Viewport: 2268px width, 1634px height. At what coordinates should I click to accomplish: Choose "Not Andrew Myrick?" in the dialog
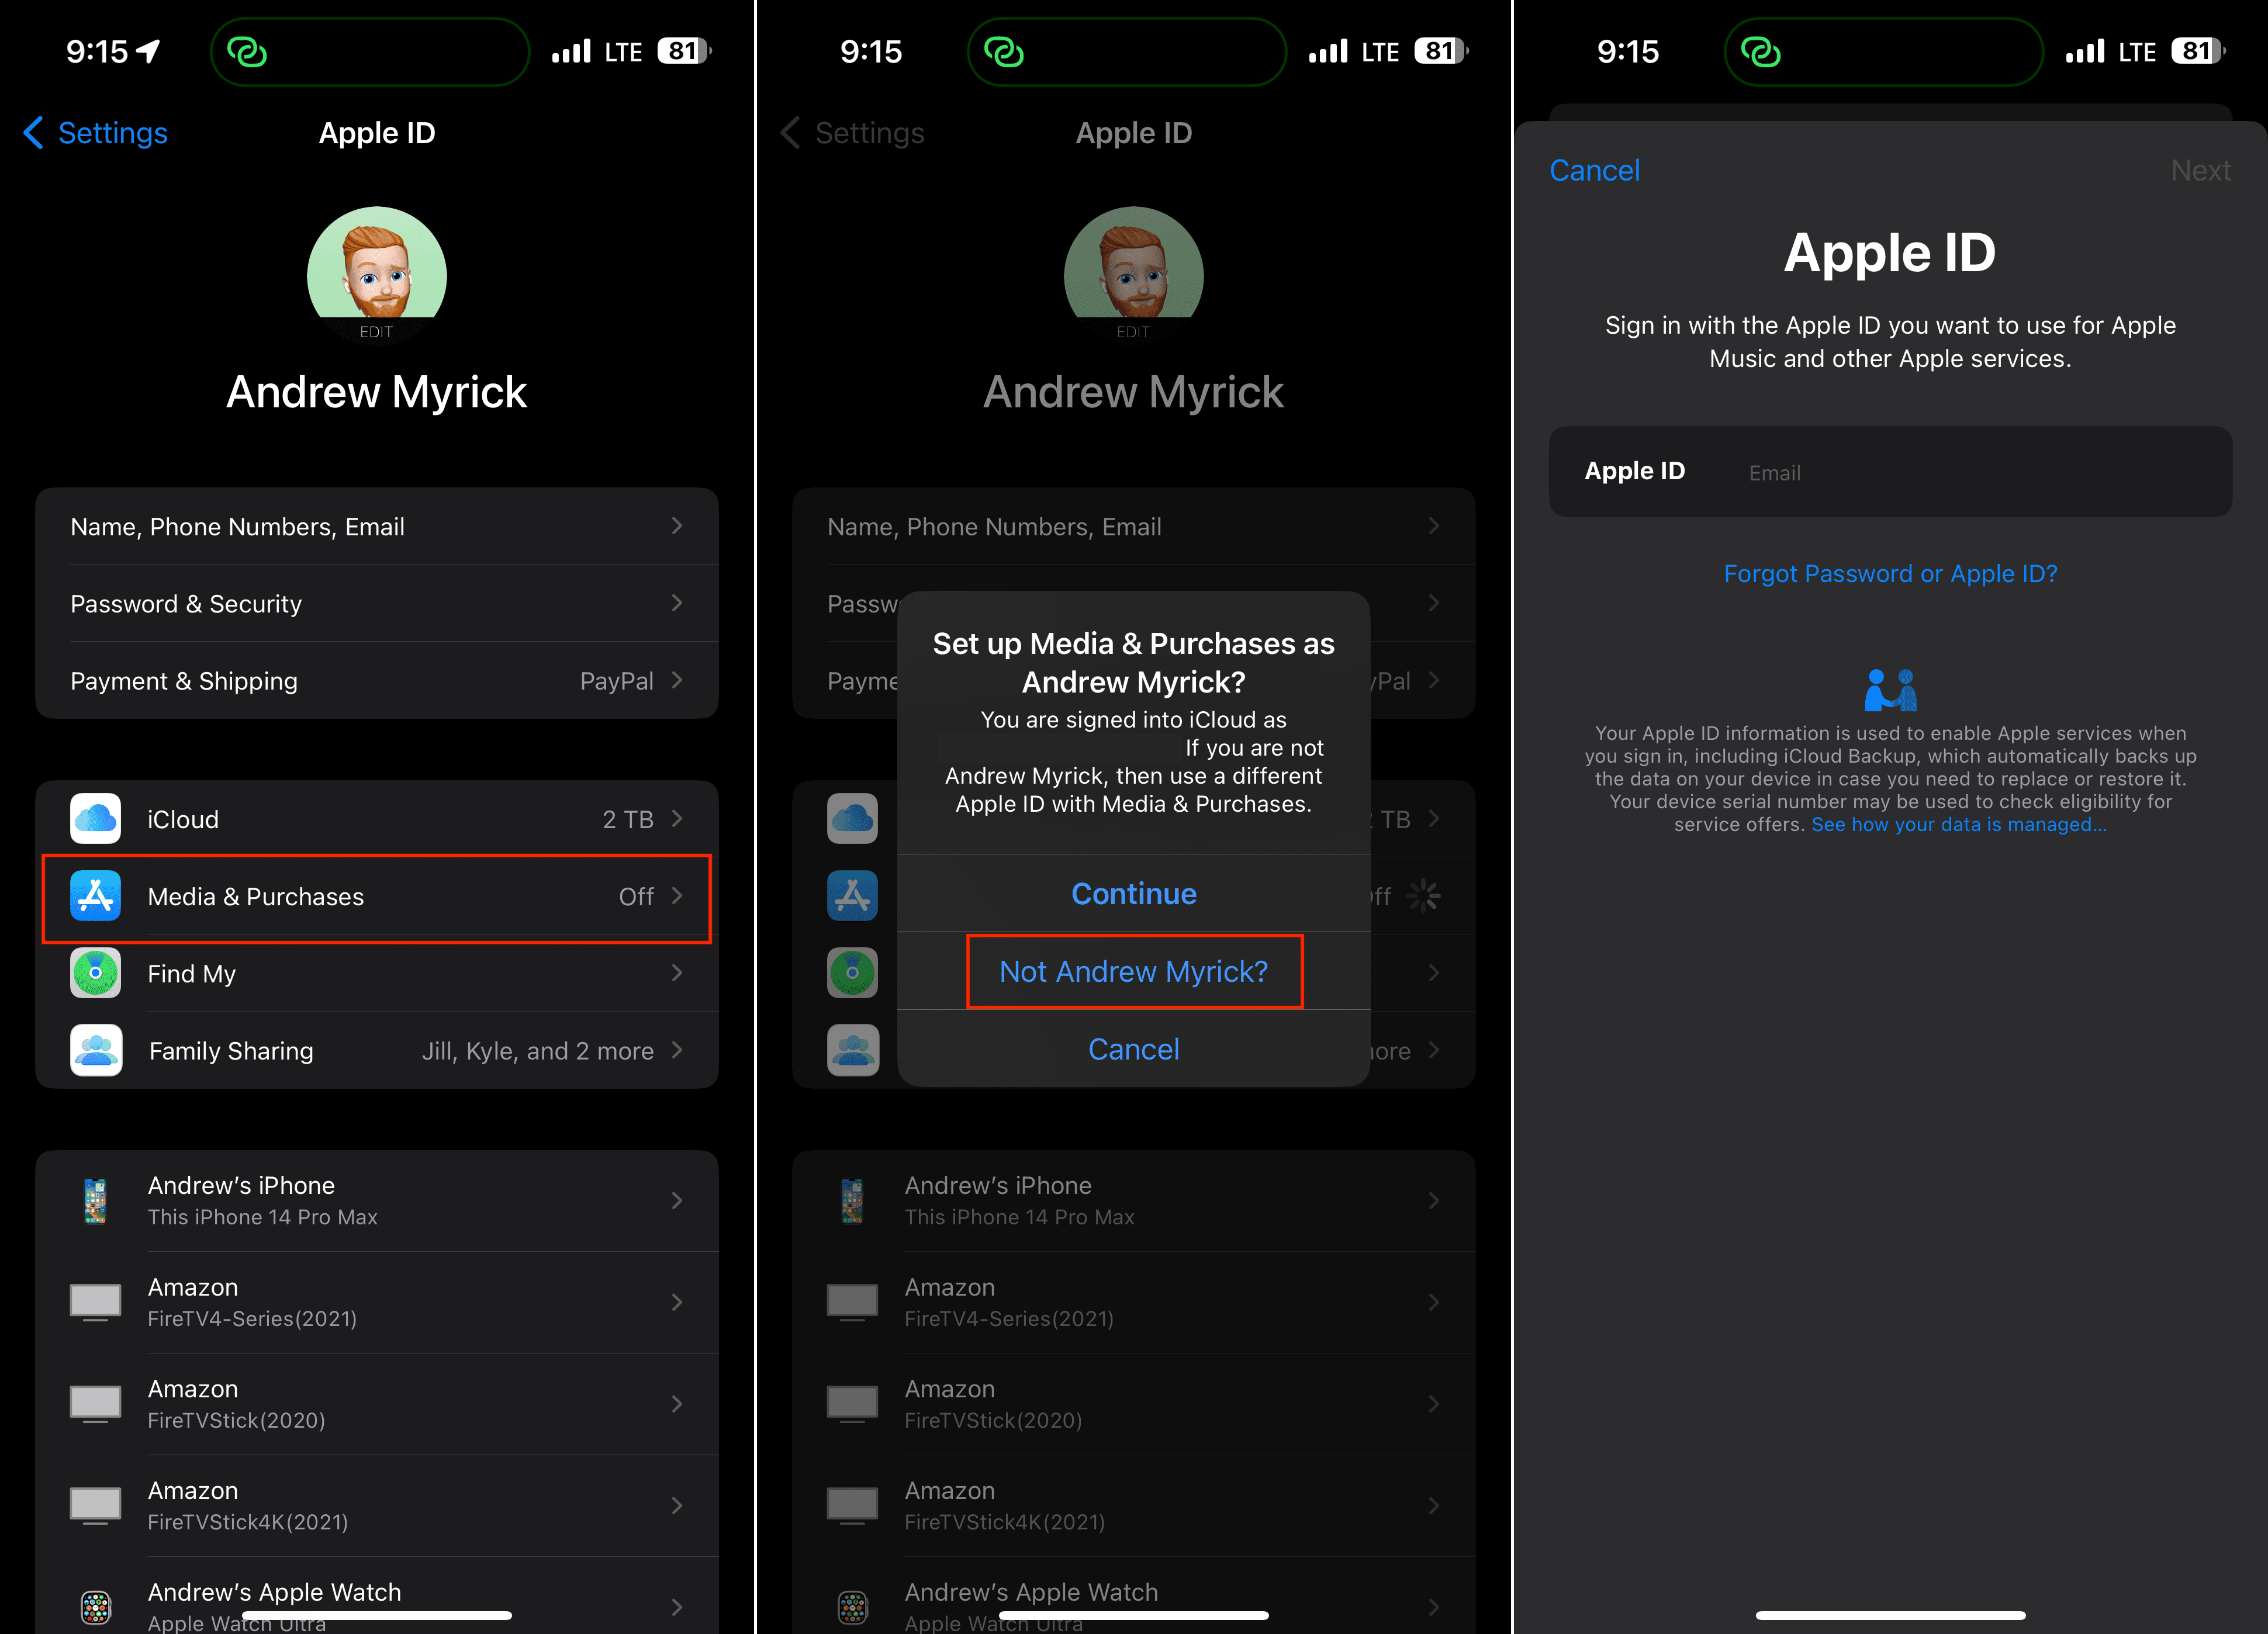coord(1134,971)
